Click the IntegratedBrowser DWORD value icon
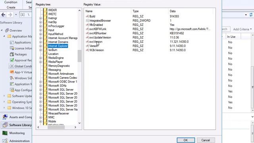 [87, 20]
